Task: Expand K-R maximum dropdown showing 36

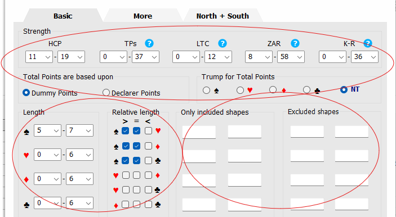Action: (364, 57)
